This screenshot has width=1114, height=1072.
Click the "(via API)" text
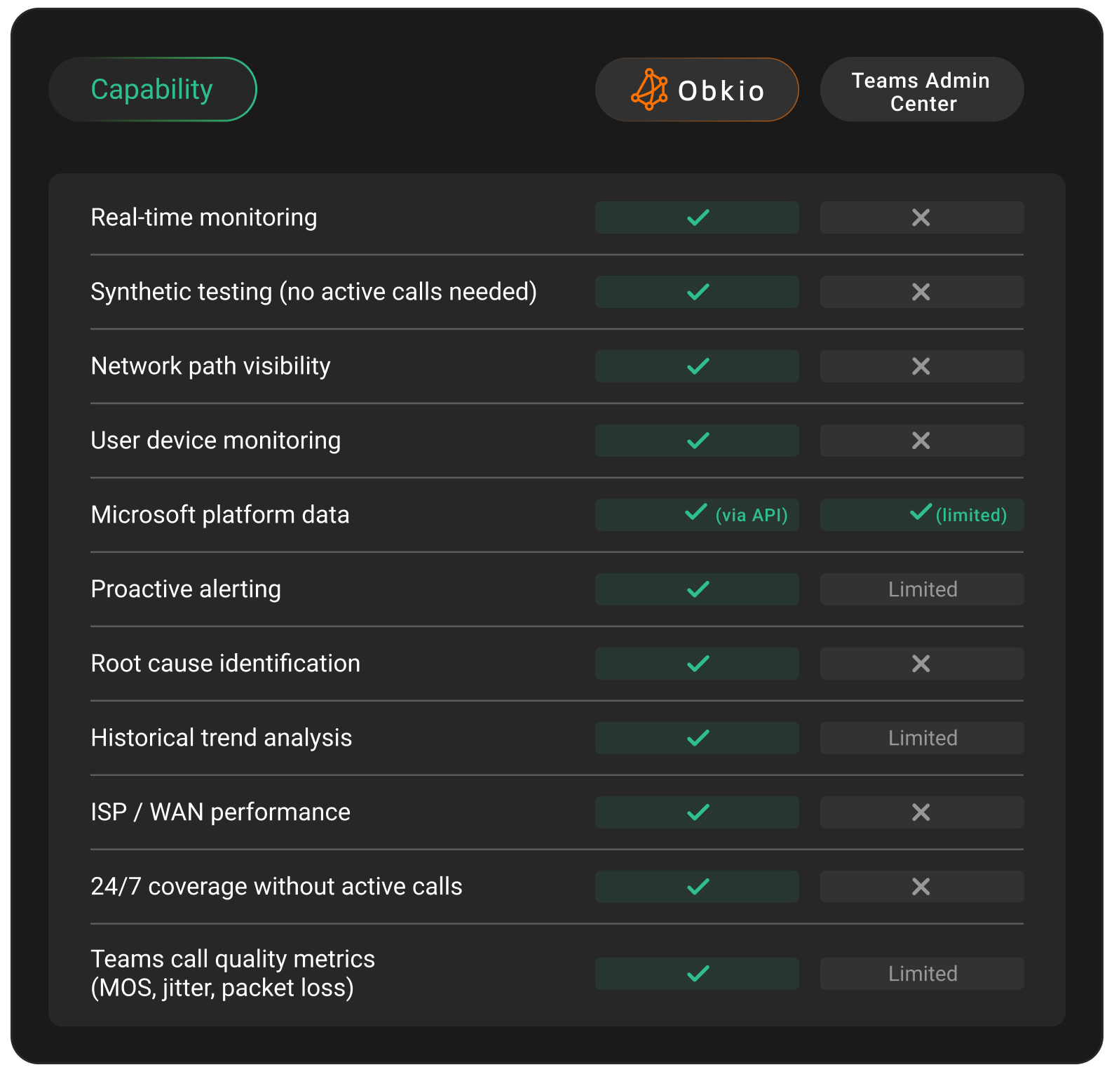coord(752,516)
